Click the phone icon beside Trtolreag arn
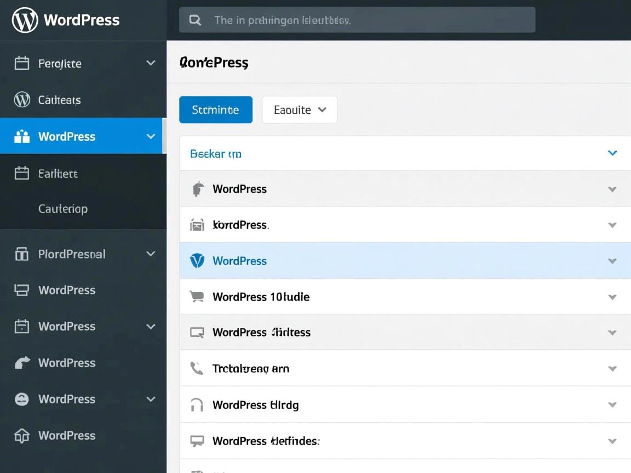Screen dimensions: 631x473 [x=197, y=368]
